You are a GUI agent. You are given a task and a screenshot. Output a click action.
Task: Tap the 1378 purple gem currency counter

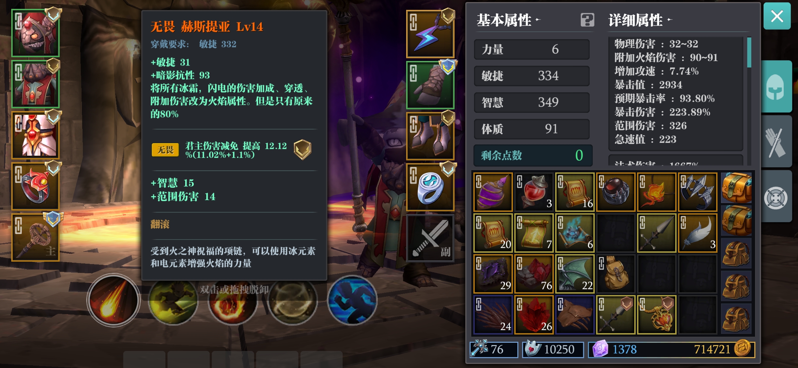pos(615,349)
